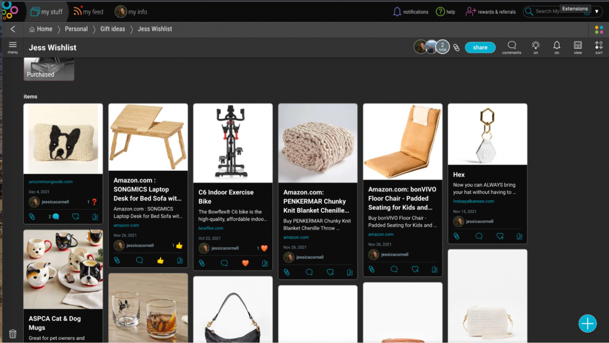Image resolution: width=609 pixels, height=343 pixels.
Task: Open notifications bell in top bar
Action: (x=397, y=12)
